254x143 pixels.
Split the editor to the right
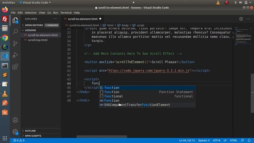coord(241,19)
